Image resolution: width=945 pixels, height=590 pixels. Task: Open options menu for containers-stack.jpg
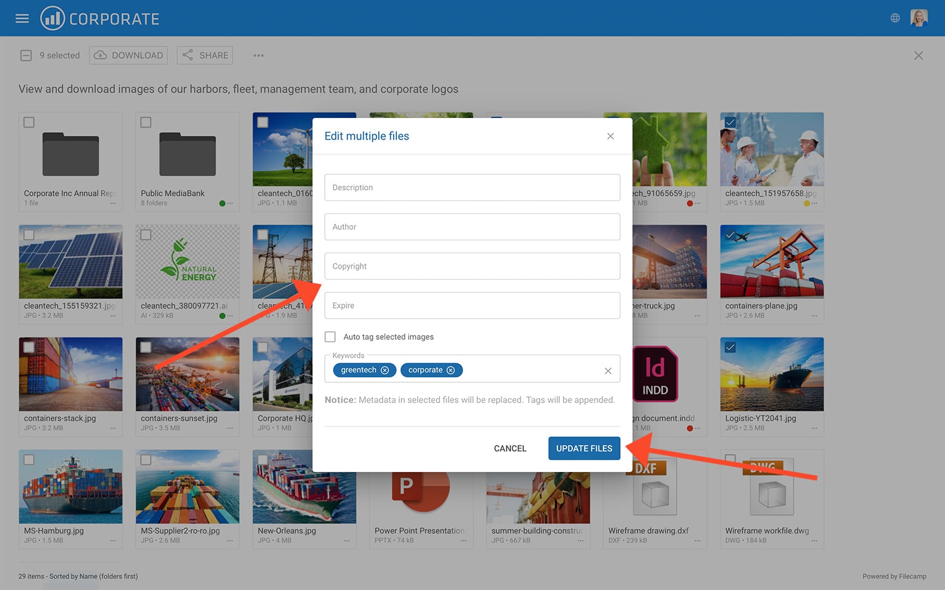pyautogui.click(x=113, y=428)
